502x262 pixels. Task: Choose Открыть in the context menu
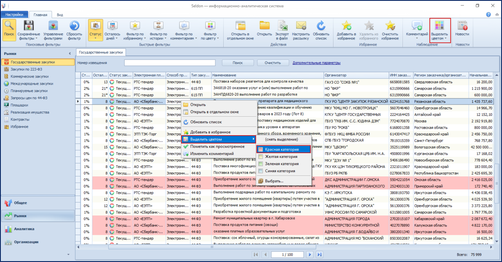(219, 105)
